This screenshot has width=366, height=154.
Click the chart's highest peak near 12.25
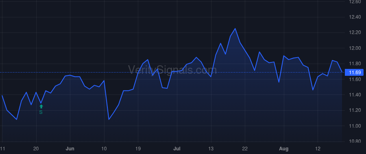click(x=235, y=29)
